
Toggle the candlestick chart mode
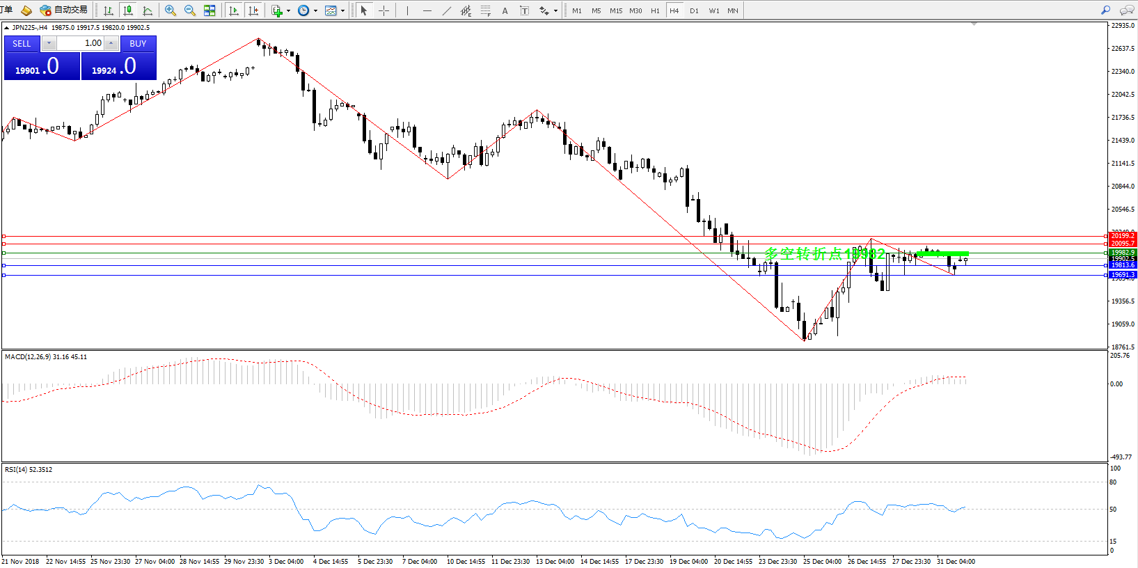pyautogui.click(x=128, y=10)
